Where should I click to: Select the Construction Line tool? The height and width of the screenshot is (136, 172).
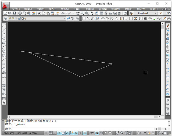(4, 30)
